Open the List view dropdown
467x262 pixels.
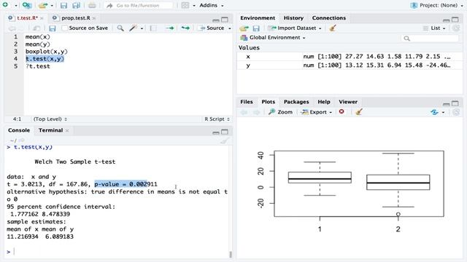[435, 28]
